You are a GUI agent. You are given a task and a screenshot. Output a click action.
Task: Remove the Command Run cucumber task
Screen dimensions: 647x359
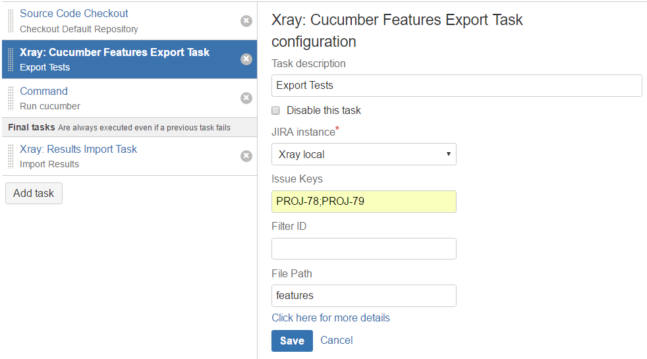click(246, 97)
